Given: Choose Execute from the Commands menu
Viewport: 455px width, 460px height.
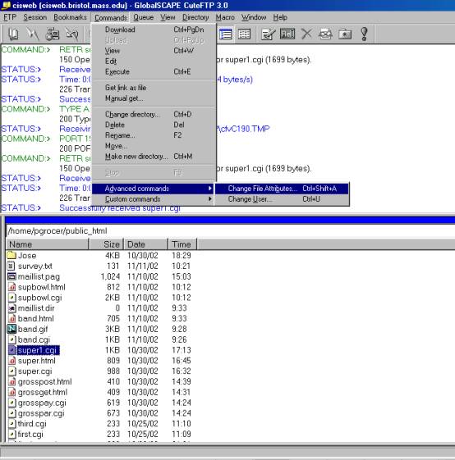Looking at the screenshot, I should [x=154, y=71].
